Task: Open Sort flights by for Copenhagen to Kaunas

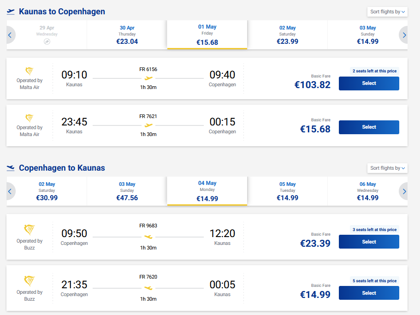Action: point(387,168)
